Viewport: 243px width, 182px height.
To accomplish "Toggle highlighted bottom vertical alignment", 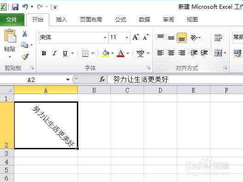I will 182,38.
